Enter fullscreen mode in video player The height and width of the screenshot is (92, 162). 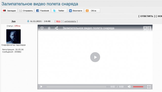click(x=149, y=87)
